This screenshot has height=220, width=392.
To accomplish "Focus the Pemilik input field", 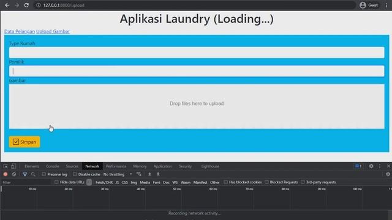I will [197, 71].
